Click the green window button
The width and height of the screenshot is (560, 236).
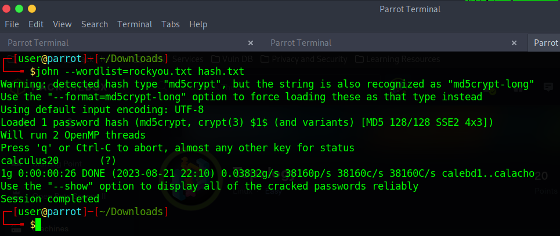point(19,9)
